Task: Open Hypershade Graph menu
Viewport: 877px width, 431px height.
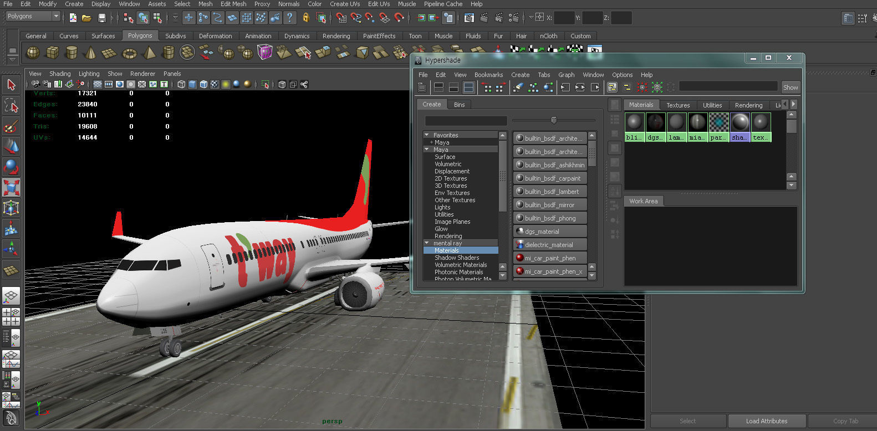Action: (566, 75)
